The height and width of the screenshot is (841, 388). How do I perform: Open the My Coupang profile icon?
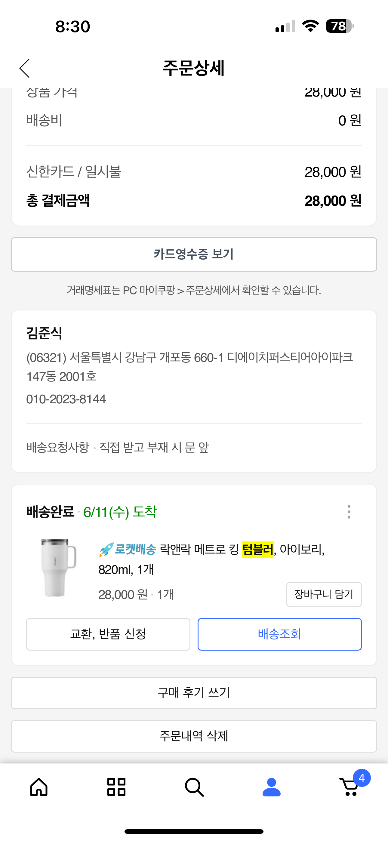[x=271, y=787]
